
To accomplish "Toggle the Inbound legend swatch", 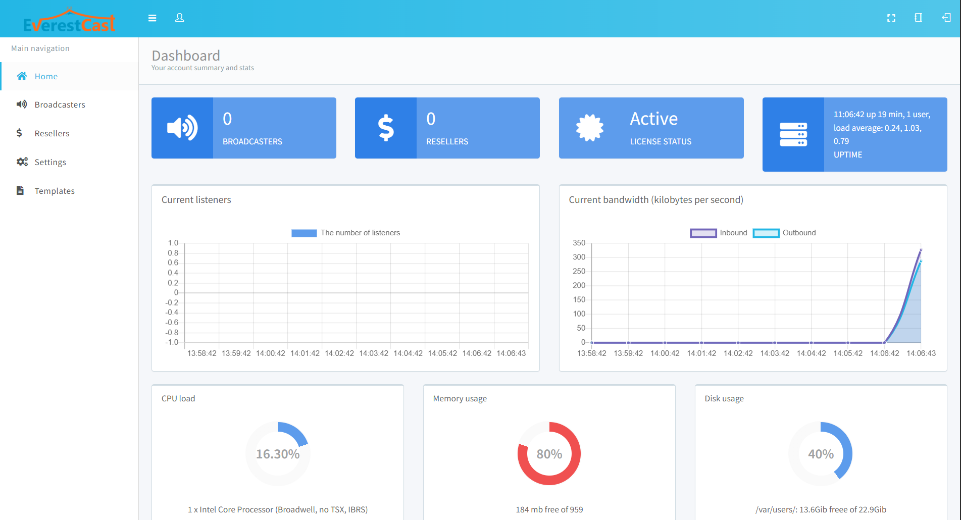I will click(x=703, y=233).
